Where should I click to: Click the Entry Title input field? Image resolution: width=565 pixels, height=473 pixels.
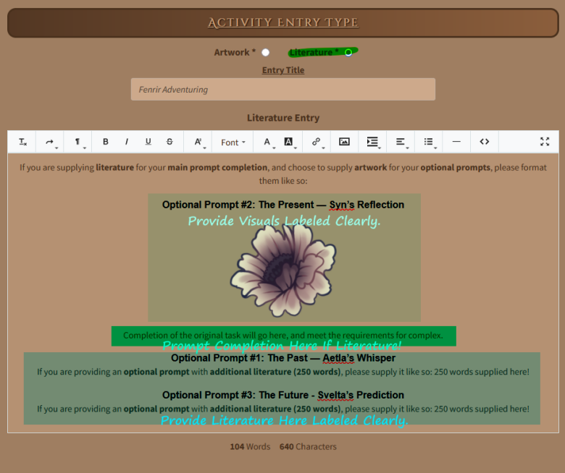282,90
